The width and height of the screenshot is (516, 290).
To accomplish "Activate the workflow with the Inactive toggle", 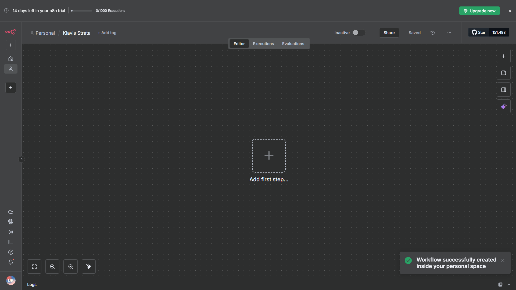I will 359,32.
